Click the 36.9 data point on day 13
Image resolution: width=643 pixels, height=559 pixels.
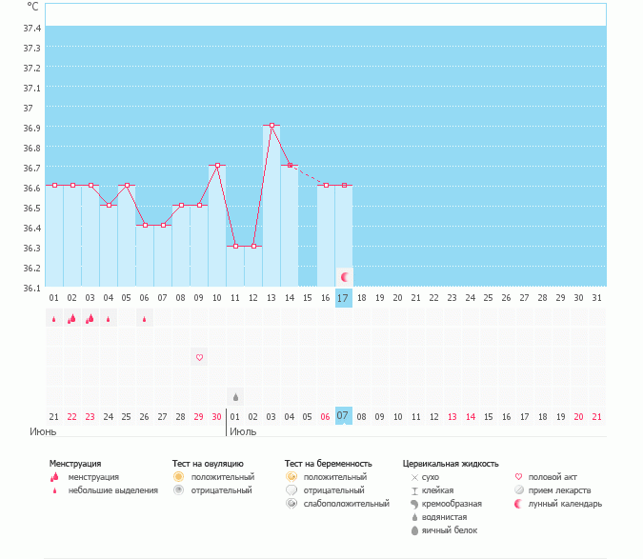(271, 125)
